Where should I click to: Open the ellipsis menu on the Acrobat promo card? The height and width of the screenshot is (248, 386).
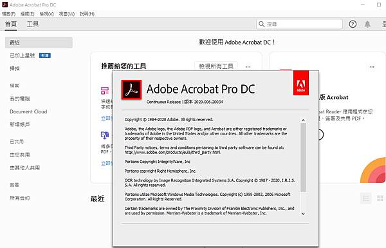(372, 66)
